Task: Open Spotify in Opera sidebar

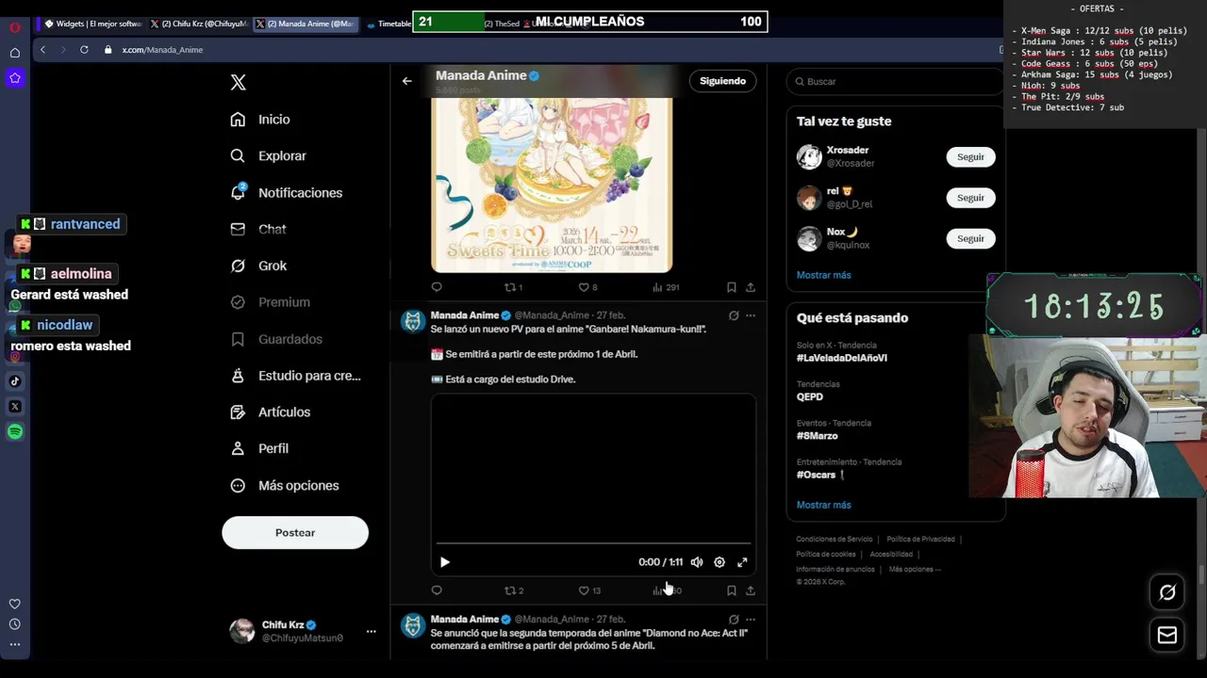Action: pyautogui.click(x=15, y=432)
